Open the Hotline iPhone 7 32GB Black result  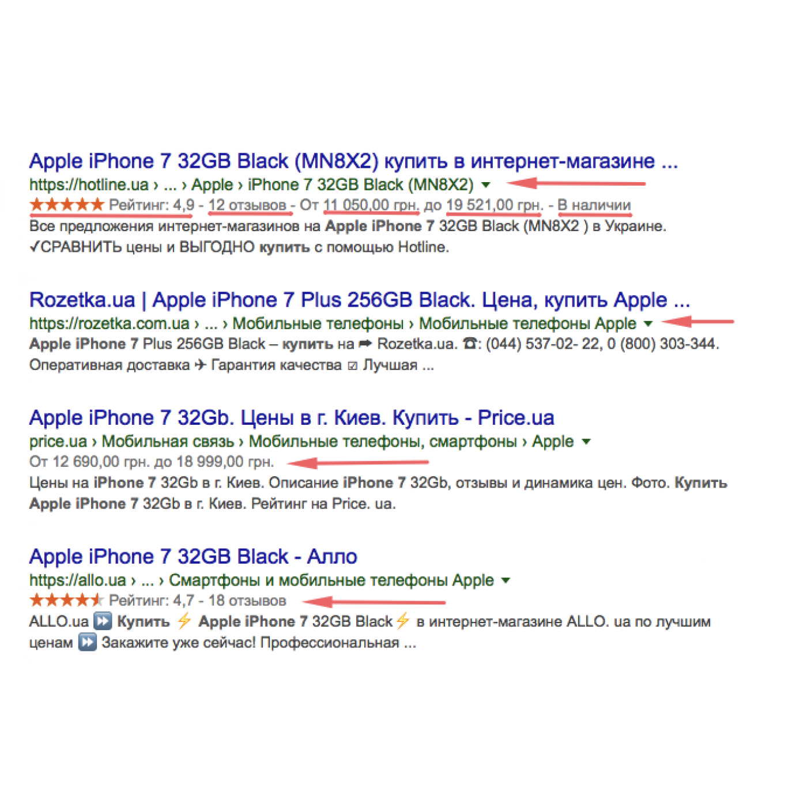point(353,161)
